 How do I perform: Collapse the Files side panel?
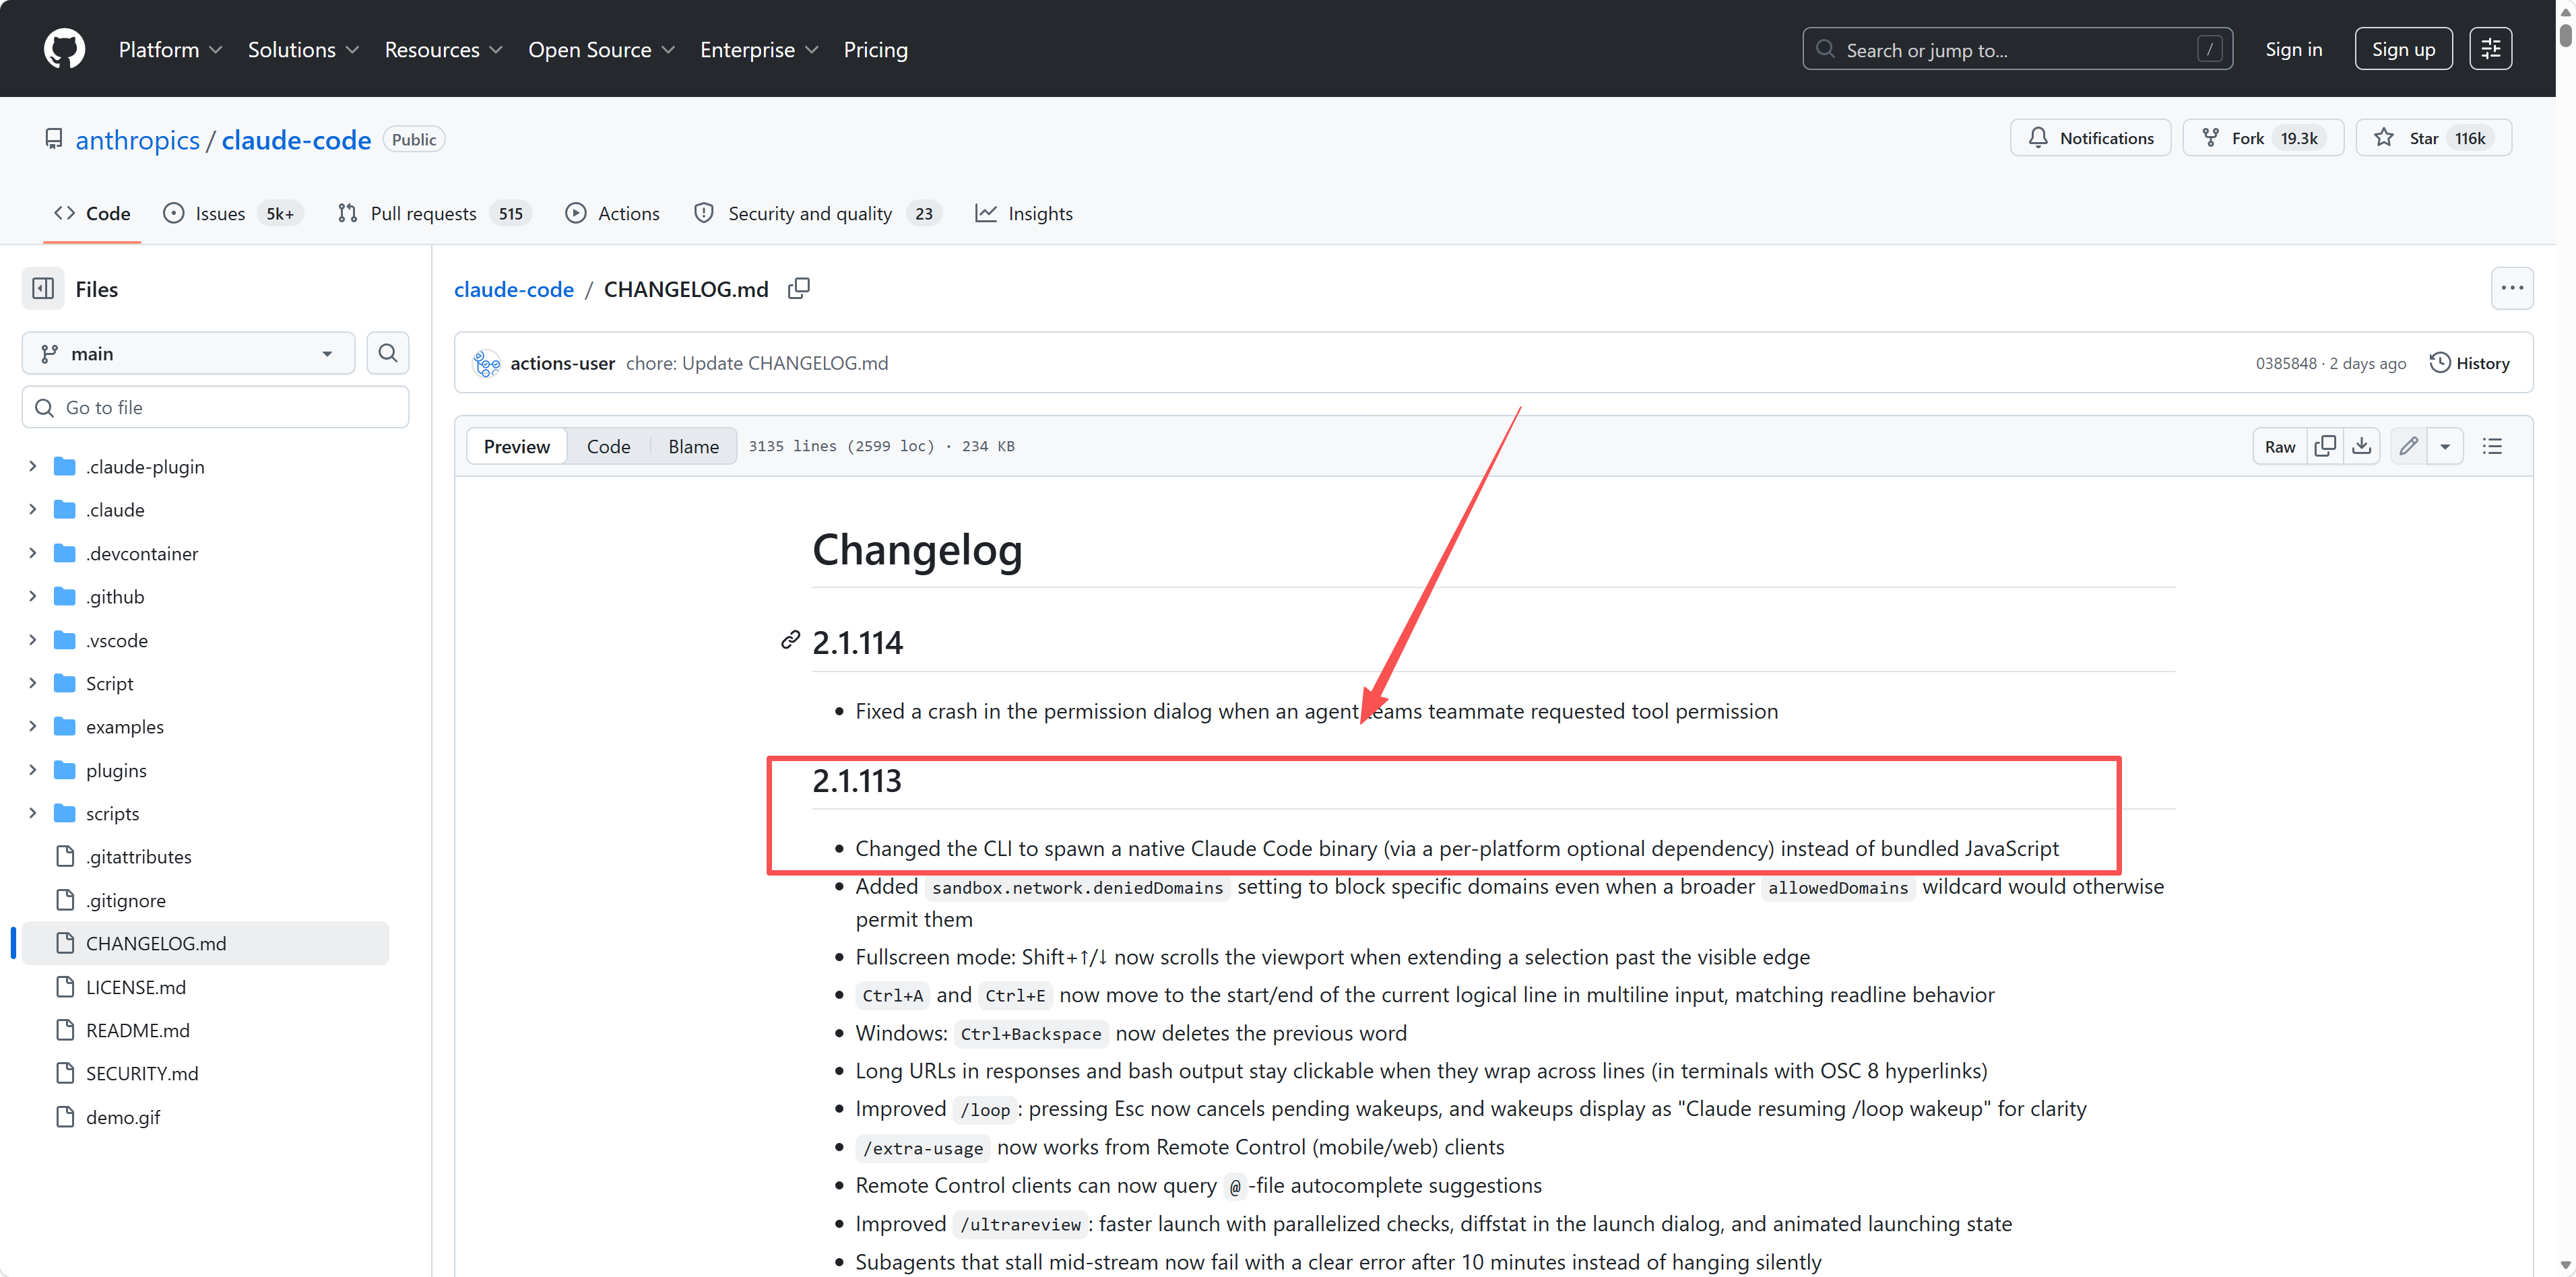(43, 289)
